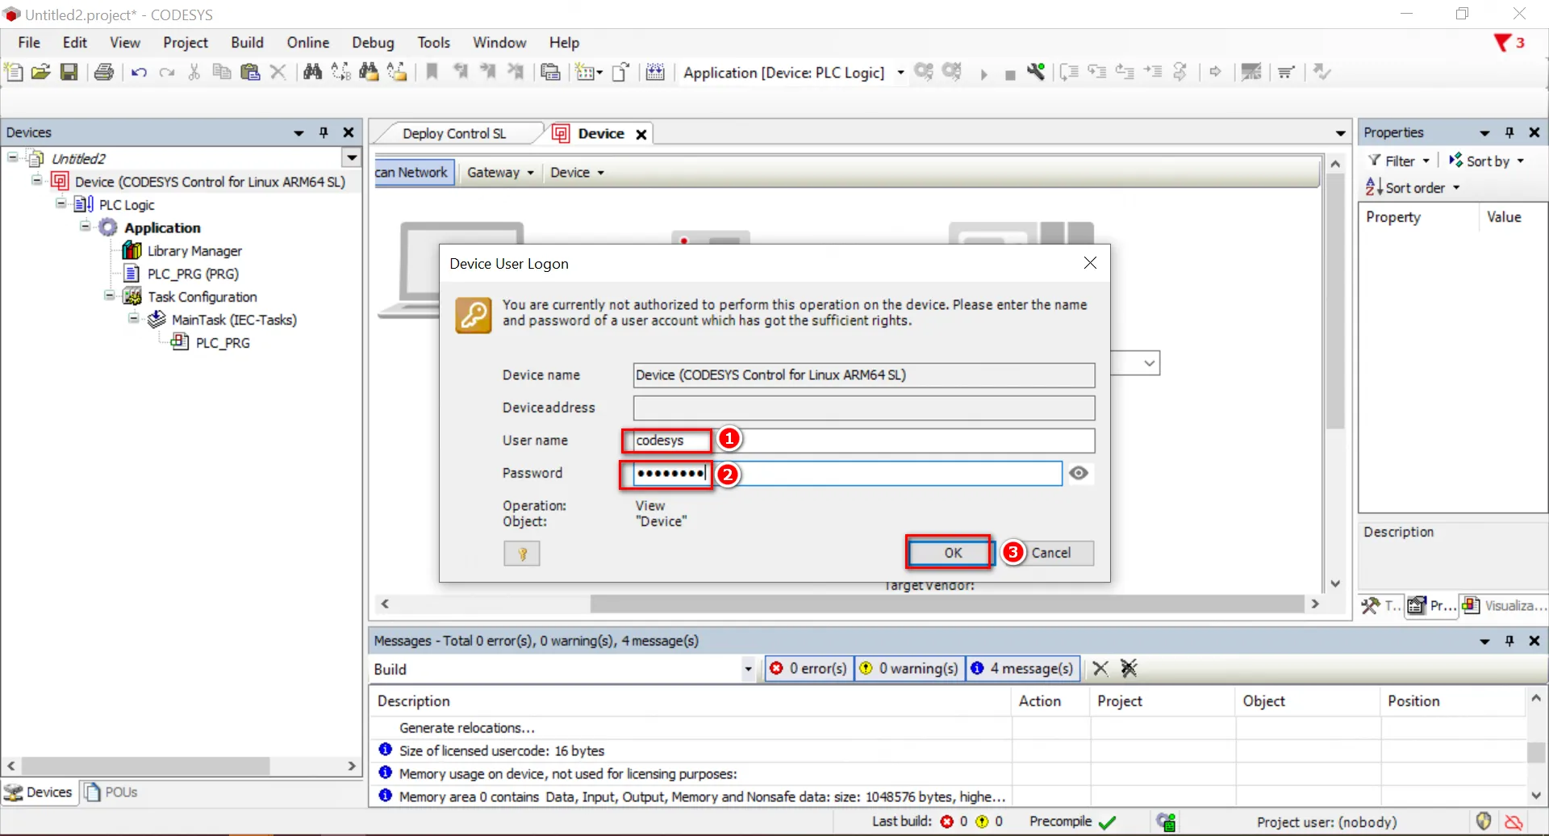Toggle password visibility with eye icon
Image resolution: width=1549 pixels, height=836 pixels.
[1079, 473]
